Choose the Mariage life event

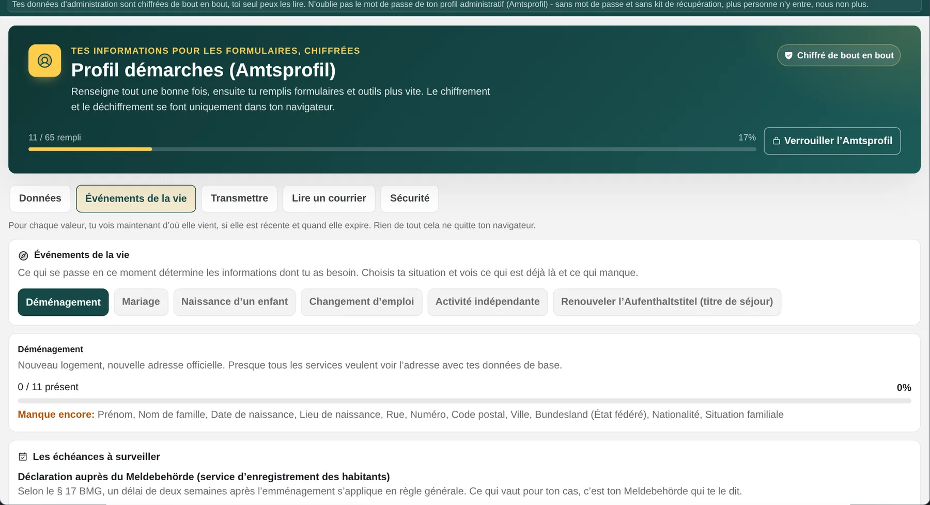coord(141,302)
